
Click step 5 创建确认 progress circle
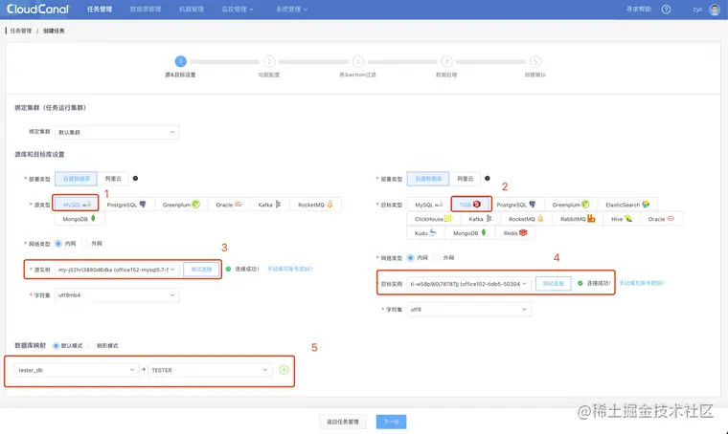click(535, 61)
